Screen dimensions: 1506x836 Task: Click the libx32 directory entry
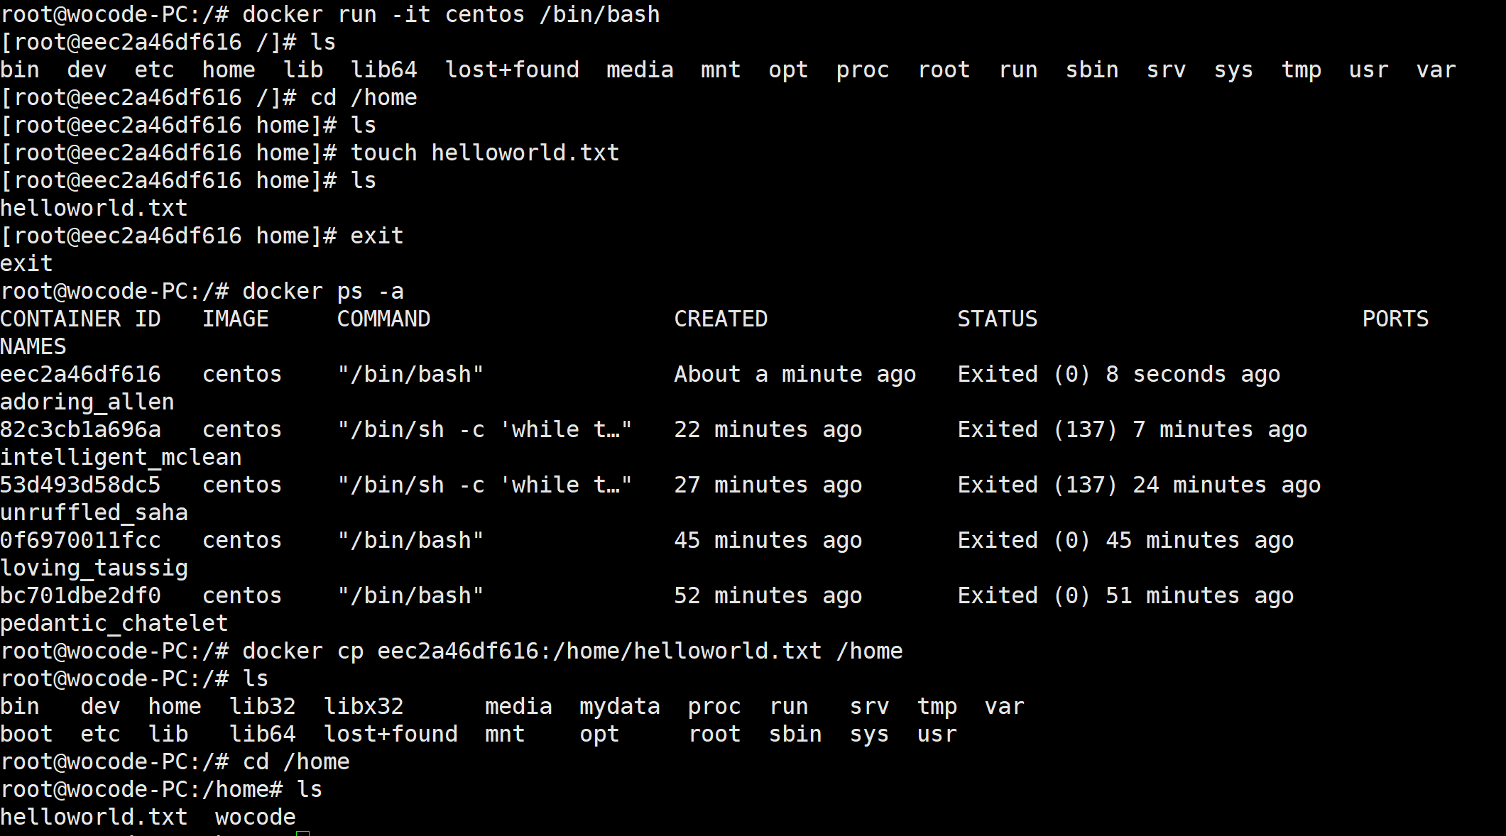[x=363, y=707]
